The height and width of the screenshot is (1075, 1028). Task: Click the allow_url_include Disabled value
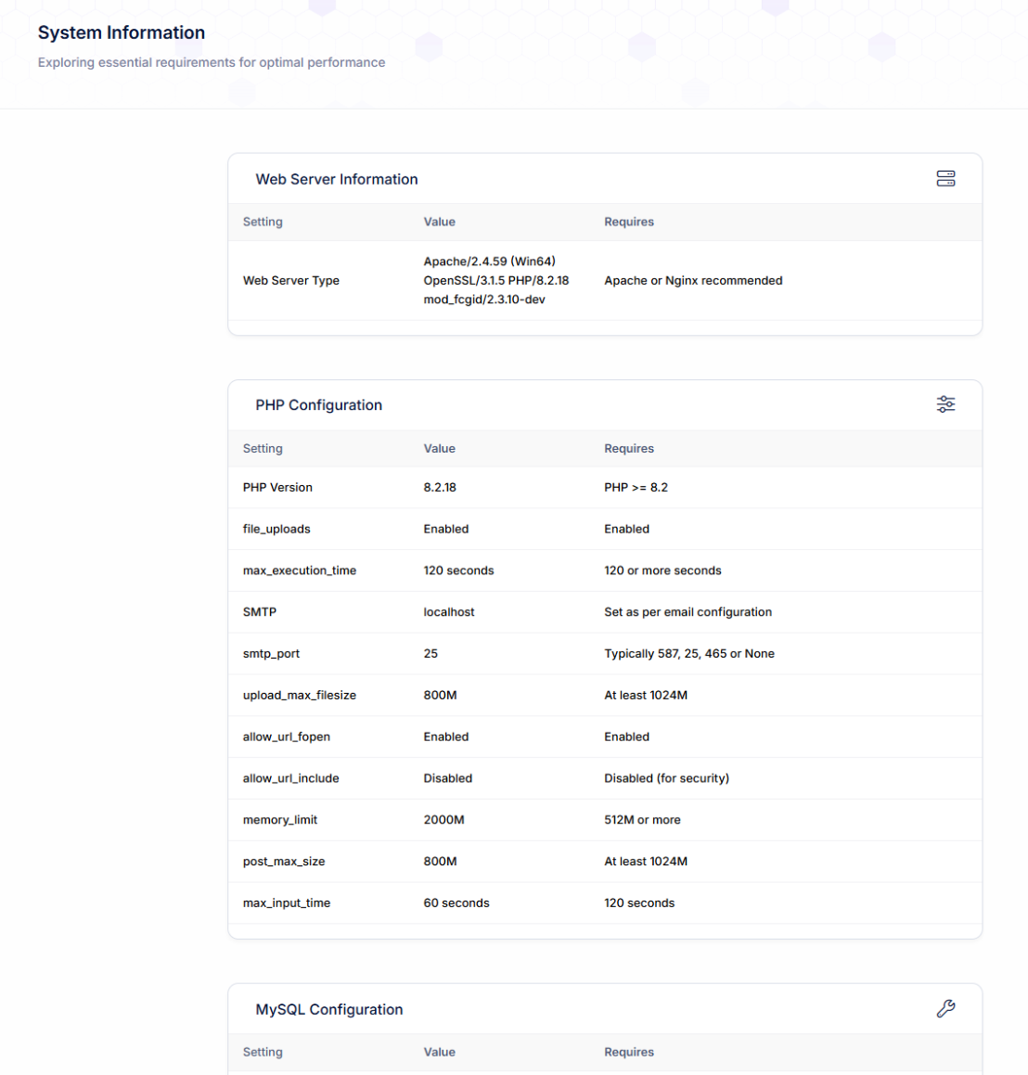pos(448,778)
